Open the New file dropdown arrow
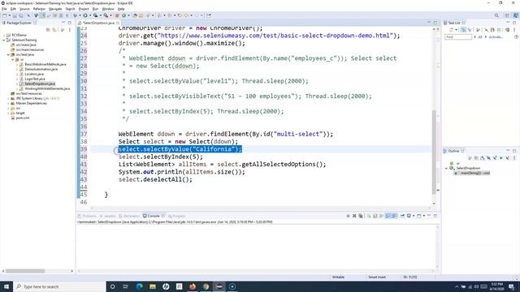The height and width of the screenshot is (292, 520). 9,15
